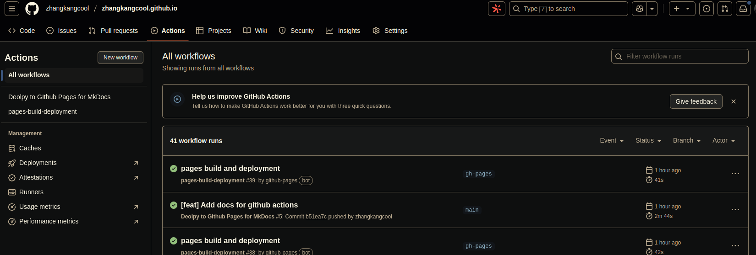Click the GitHub logo icon
This screenshot has width=756, height=255.
pyautogui.click(x=32, y=9)
